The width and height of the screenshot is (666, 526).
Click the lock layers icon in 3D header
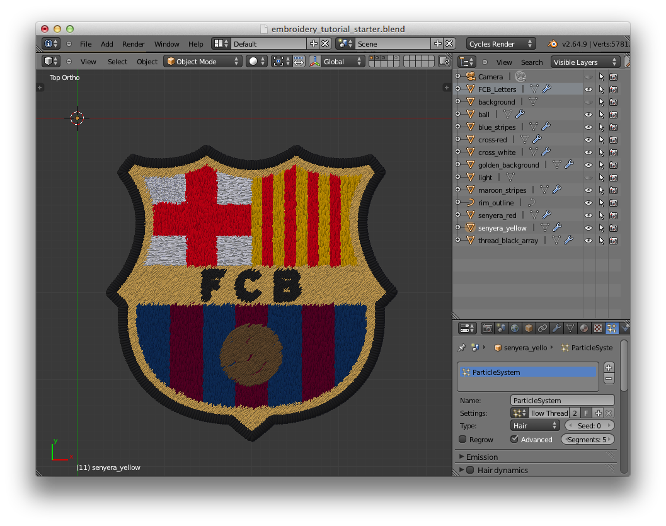(444, 62)
